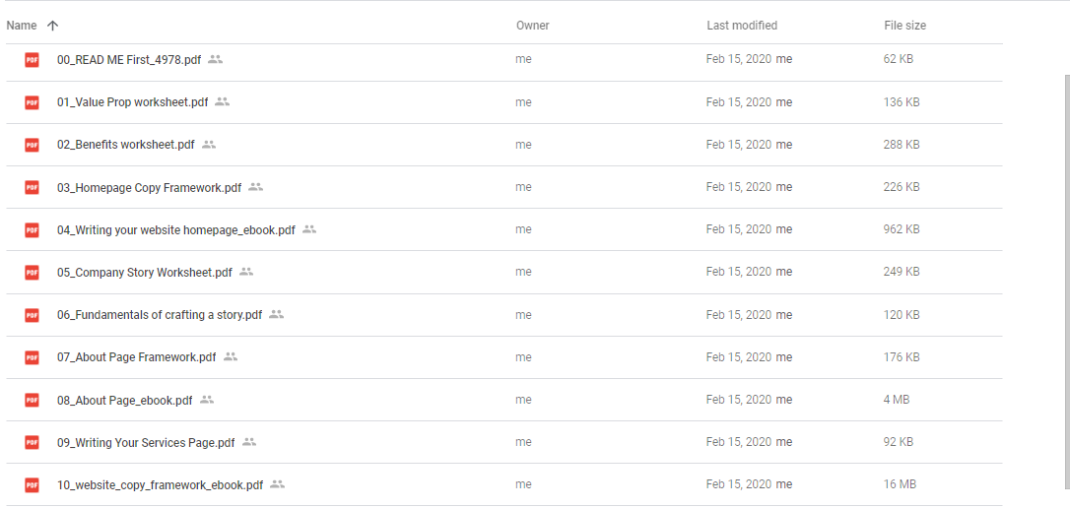The width and height of the screenshot is (1070, 508).
Task: Open 02_Benefits worksheet.pdf
Action: pos(125,145)
